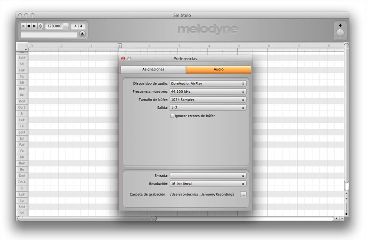This screenshot has height=241, width=367.
Task: Start recording with the transport record button
Action: [23, 26]
